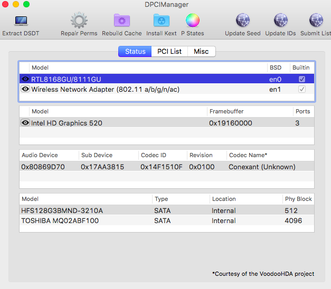The height and width of the screenshot is (289, 331).
Task: Open P States color wheel icon
Action: point(193,20)
